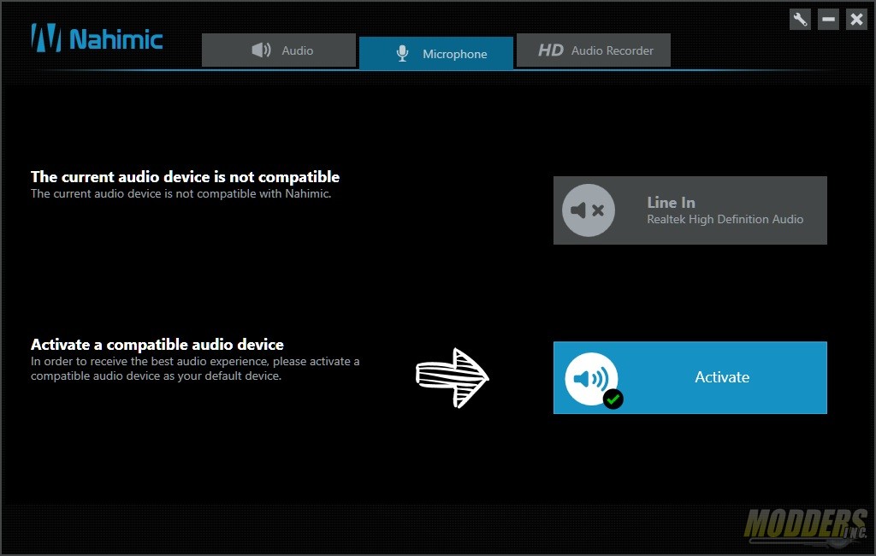Select the Microphone tab
This screenshot has height=556, width=876.
pos(435,54)
